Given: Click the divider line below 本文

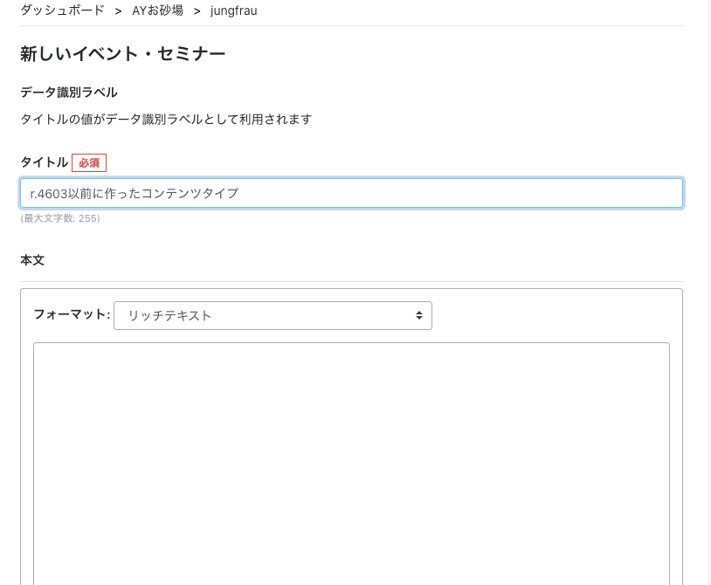Looking at the screenshot, I should tap(351, 281).
